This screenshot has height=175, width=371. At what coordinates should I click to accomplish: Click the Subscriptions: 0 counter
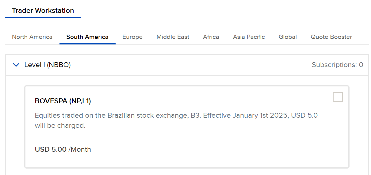pyautogui.click(x=337, y=65)
